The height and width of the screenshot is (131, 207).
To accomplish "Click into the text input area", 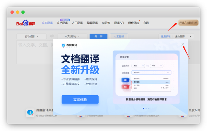I will tap(35, 52).
